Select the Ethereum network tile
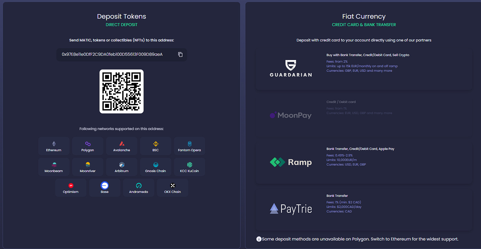 click(x=54, y=146)
